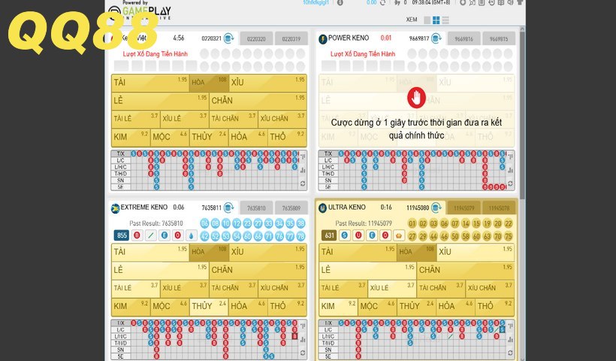The width and height of the screenshot is (616, 361).
Task: Bet on KIM in Keno Việt
Action: point(131,137)
